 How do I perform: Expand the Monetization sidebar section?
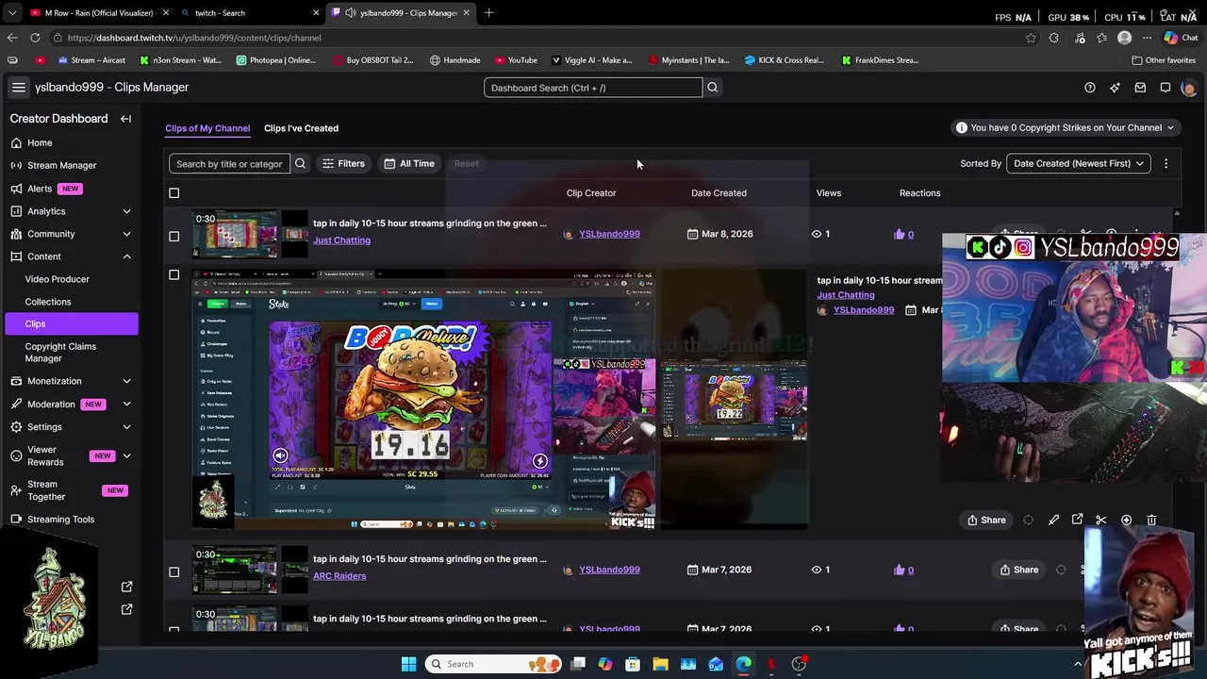(126, 381)
